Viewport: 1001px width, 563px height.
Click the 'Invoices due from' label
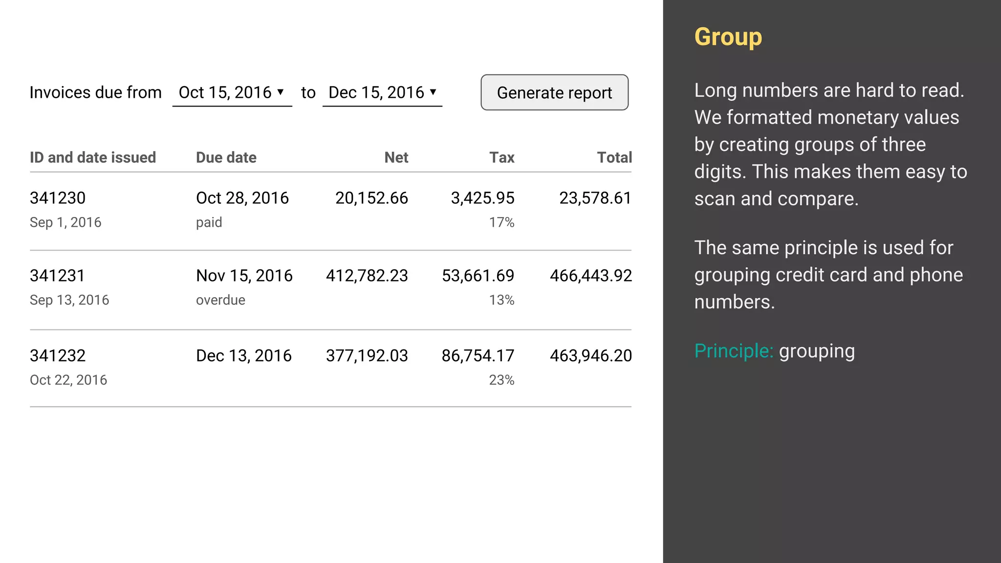point(95,92)
